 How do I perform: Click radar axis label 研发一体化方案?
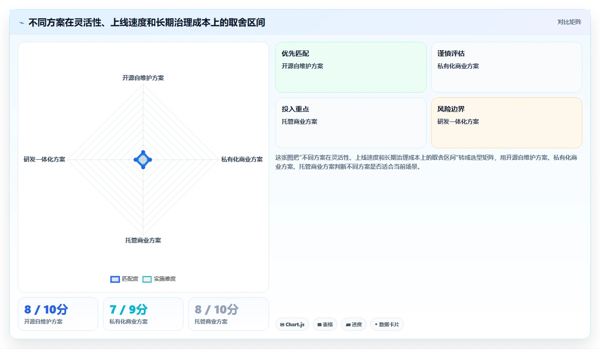point(45,159)
